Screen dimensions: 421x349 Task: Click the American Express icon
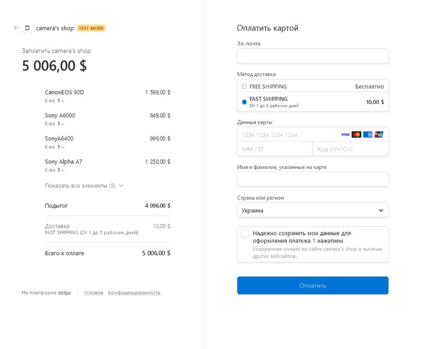click(367, 135)
